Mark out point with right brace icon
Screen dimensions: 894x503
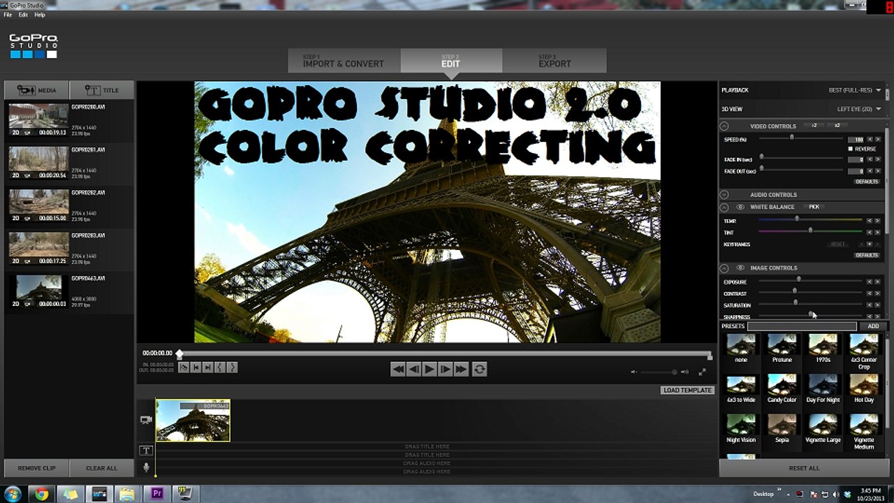[x=232, y=367]
